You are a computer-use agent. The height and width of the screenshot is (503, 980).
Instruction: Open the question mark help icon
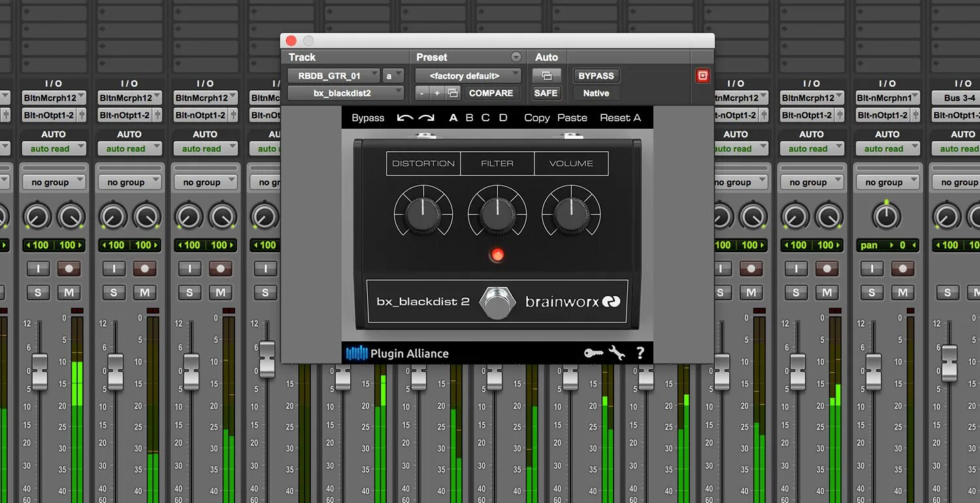click(640, 353)
